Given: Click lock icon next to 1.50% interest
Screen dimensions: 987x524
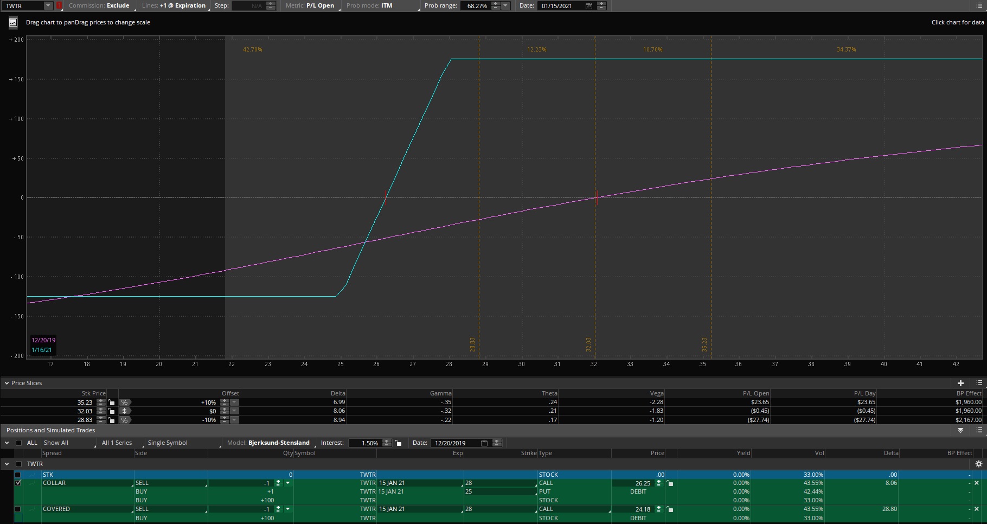Looking at the screenshot, I should click(x=399, y=443).
